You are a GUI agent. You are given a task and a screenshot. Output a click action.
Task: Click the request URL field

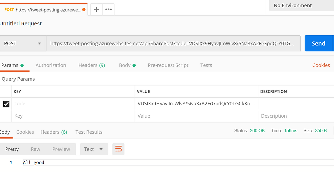click(x=173, y=43)
